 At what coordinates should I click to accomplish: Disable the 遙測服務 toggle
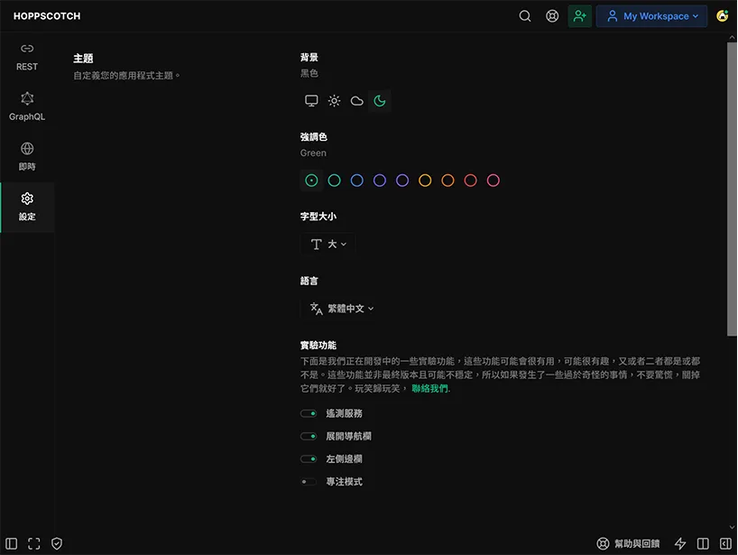(x=309, y=413)
